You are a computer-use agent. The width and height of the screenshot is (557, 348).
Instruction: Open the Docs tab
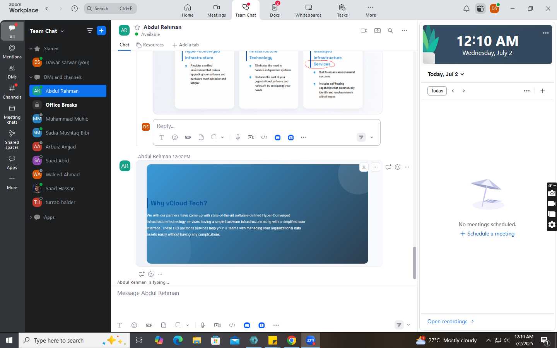[x=275, y=10]
